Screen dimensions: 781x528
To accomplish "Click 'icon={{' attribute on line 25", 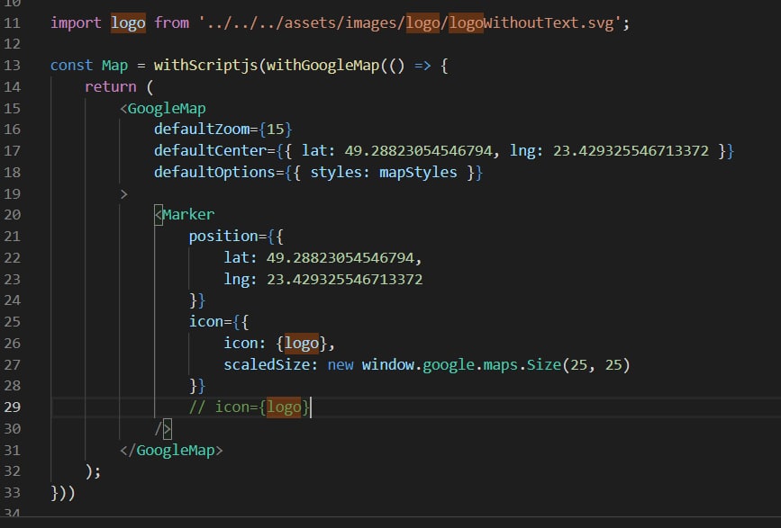I will point(219,322).
